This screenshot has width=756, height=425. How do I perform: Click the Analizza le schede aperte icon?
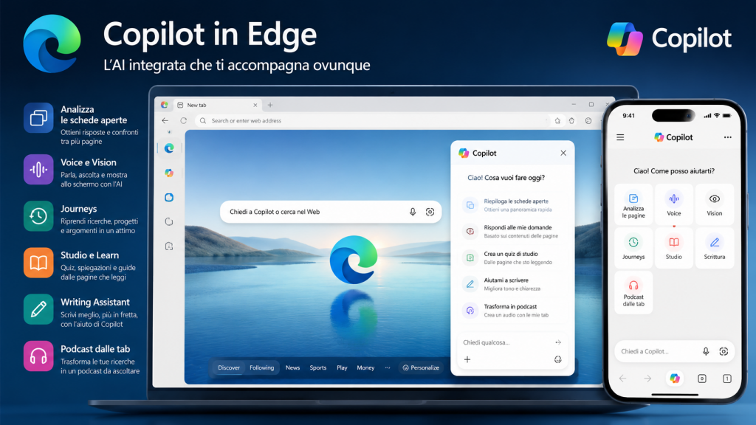(38, 117)
